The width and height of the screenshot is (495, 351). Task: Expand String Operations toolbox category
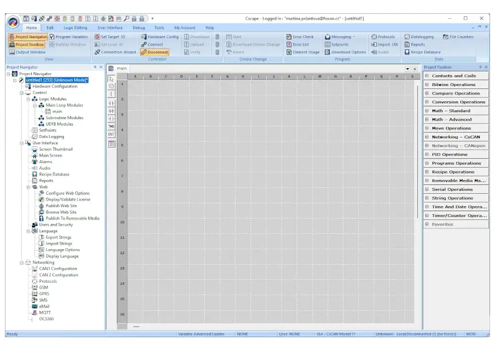[427, 198]
